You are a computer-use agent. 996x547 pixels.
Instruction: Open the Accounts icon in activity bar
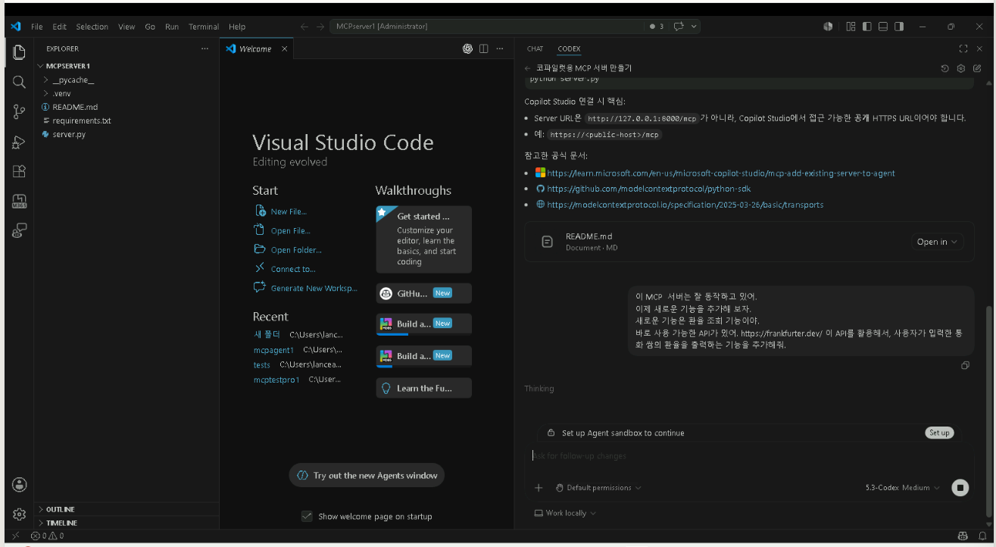[x=20, y=485]
